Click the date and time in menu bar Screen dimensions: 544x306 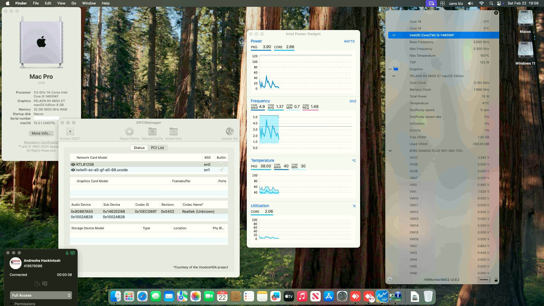pos(523,3)
